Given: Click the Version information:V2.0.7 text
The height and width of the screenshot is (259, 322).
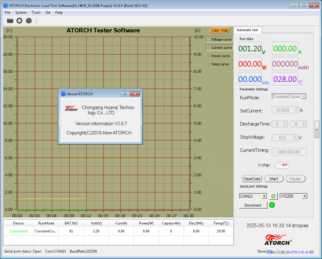Looking at the screenshot, I should [x=101, y=124].
